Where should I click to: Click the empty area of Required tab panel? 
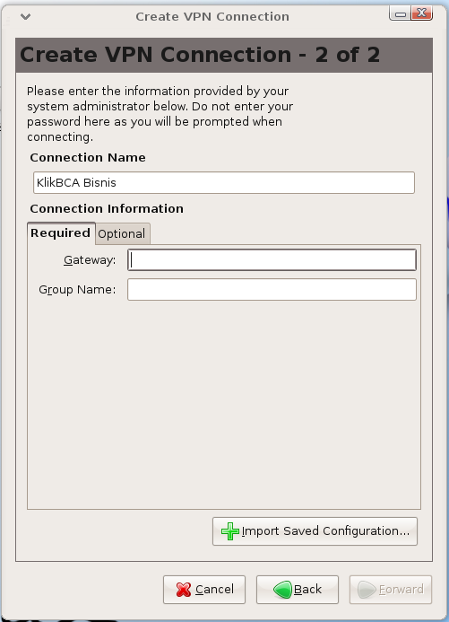click(x=224, y=405)
